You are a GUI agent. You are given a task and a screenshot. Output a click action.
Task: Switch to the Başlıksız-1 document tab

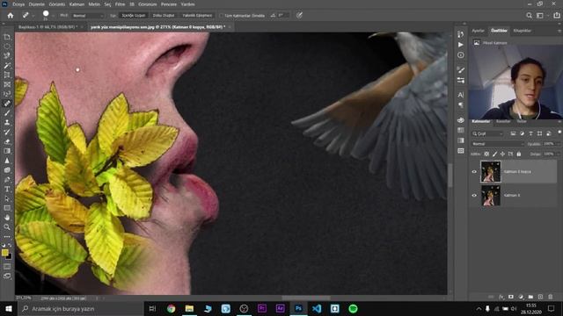48,27
